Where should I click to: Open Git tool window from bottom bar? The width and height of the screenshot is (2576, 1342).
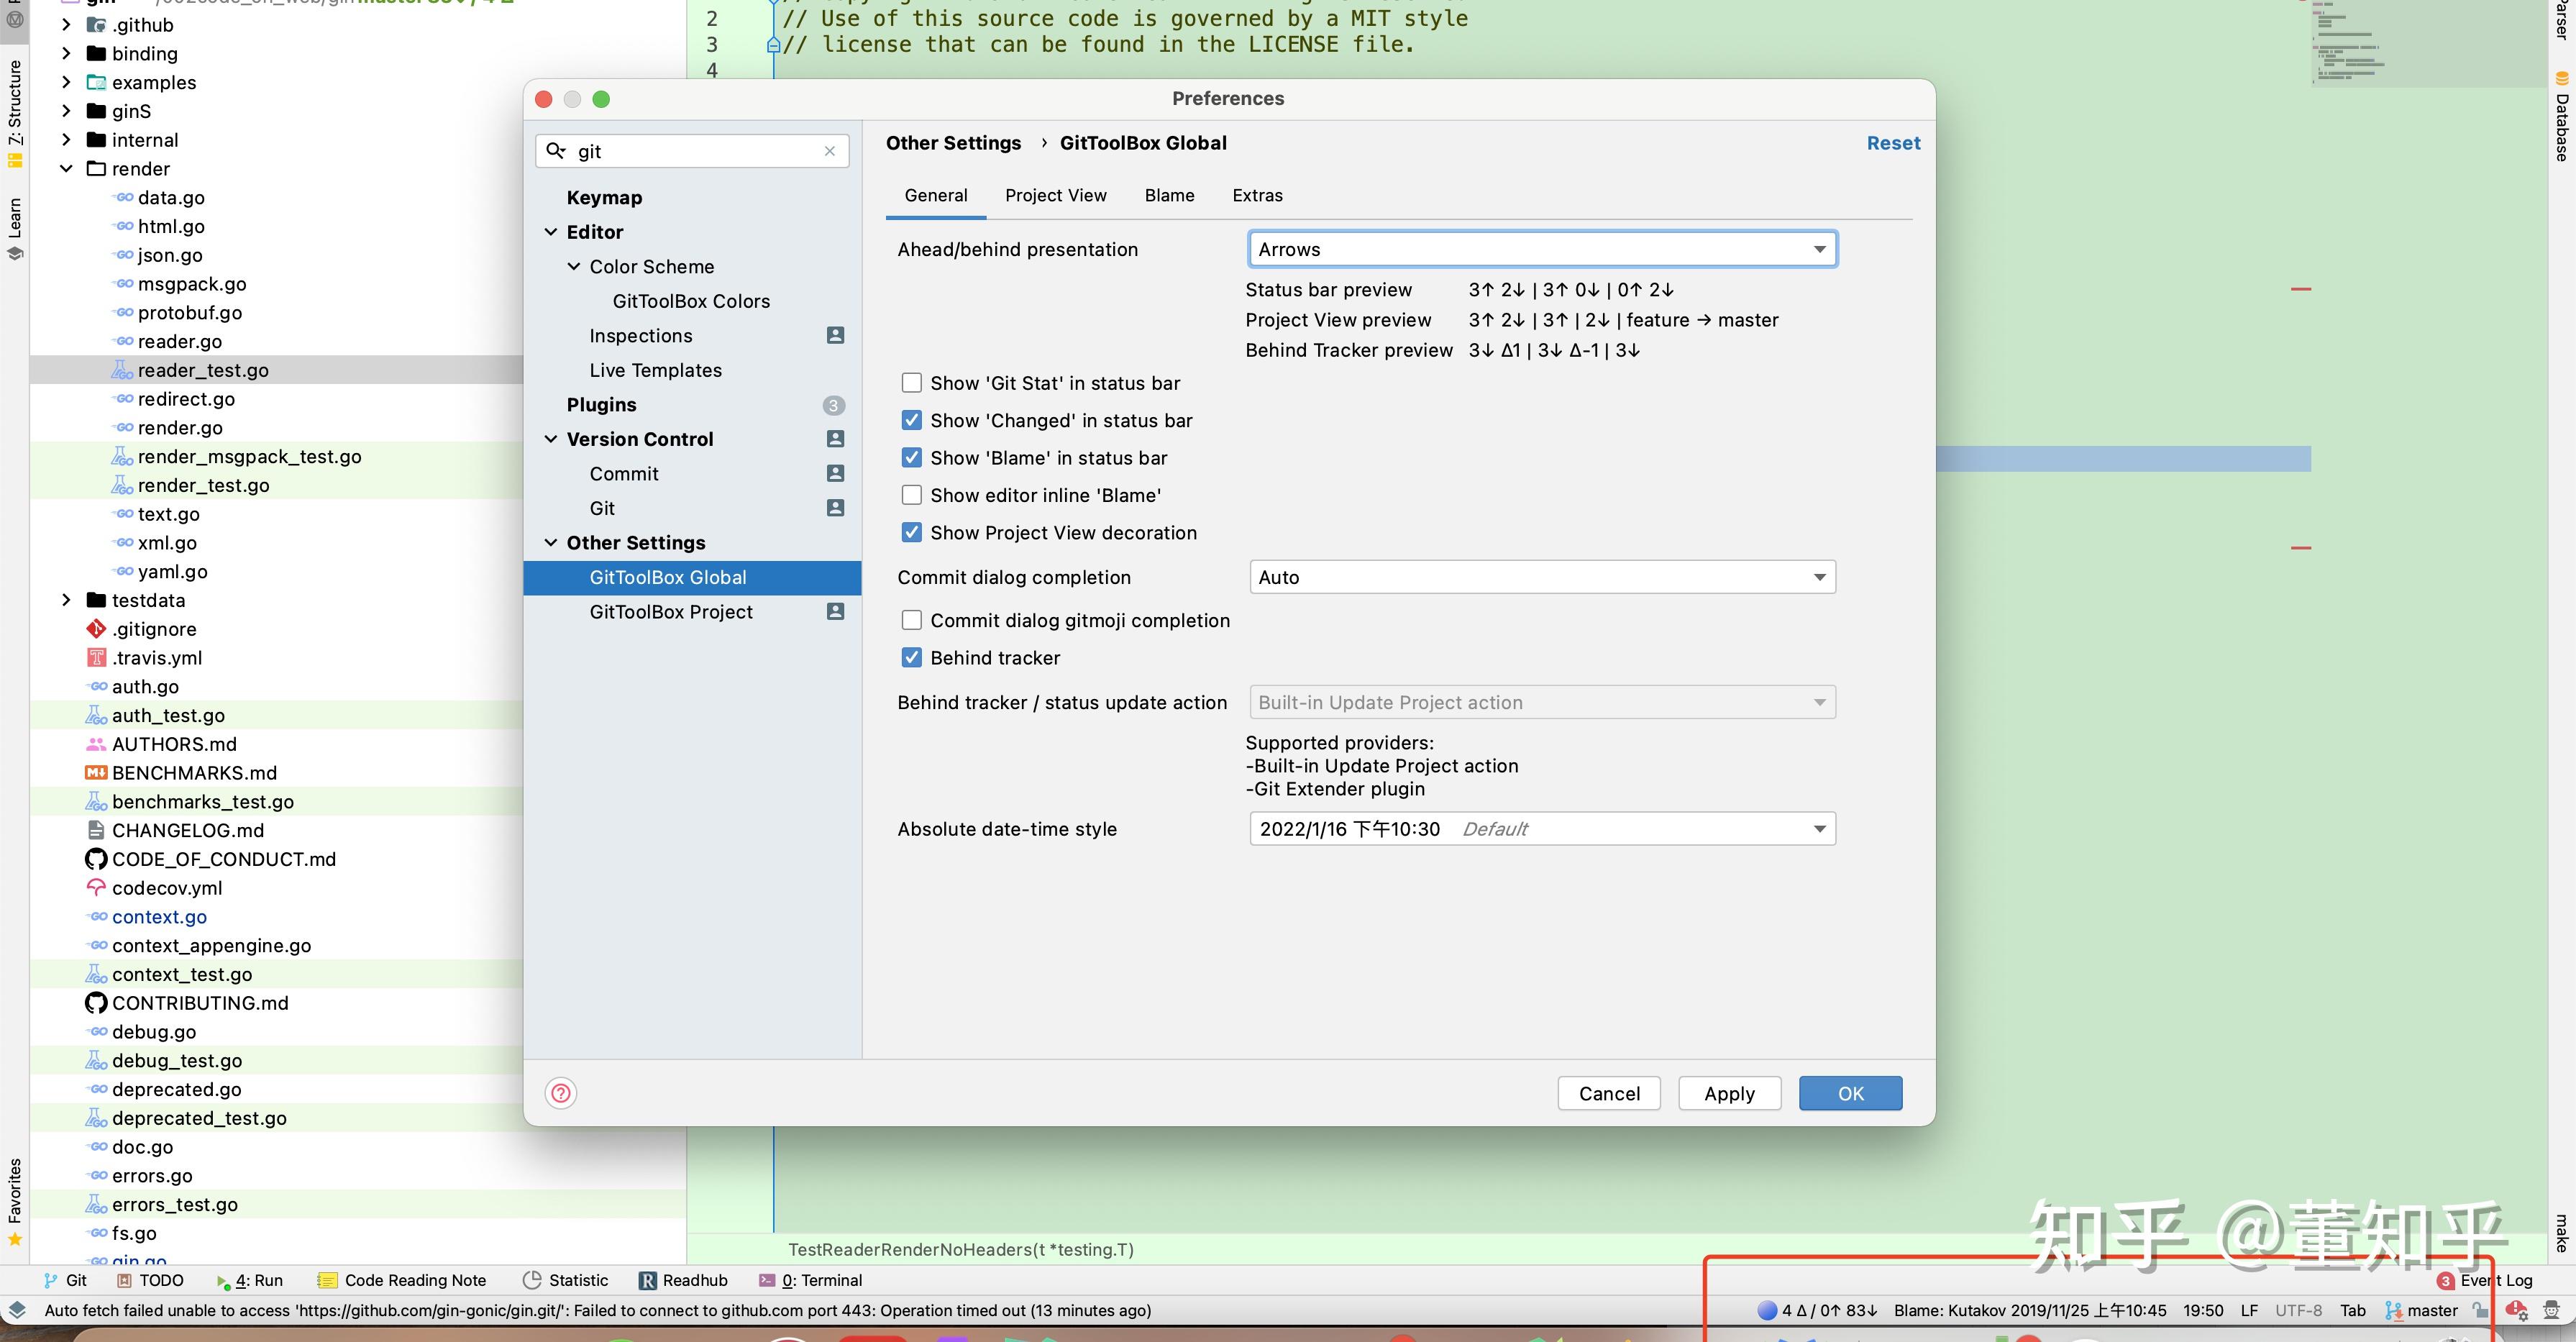pyautogui.click(x=66, y=1280)
